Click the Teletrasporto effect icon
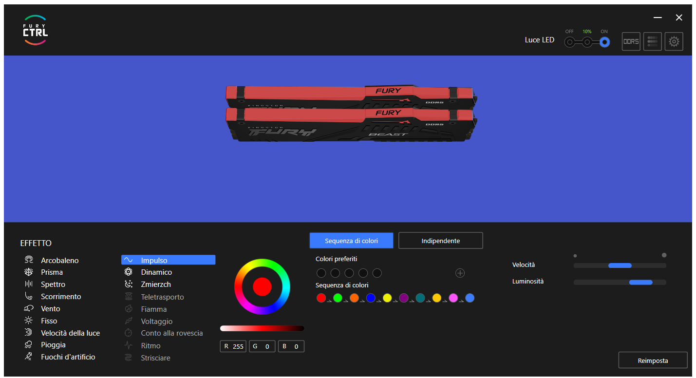Image resolution: width=696 pixels, height=378 pixels. [129, 297]
